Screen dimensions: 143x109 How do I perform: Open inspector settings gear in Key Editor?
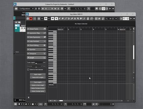(x=29, y=97)
